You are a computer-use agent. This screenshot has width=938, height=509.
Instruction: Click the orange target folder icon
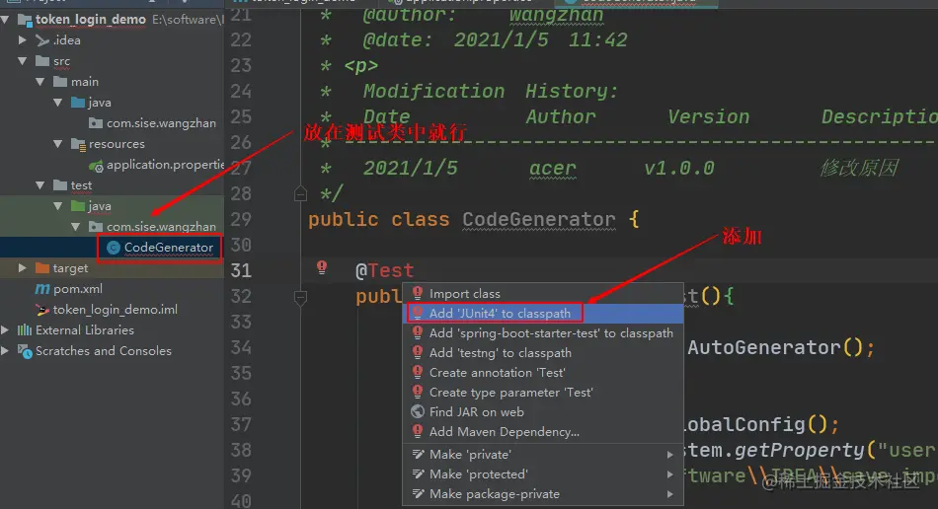[x=42, y=267]
